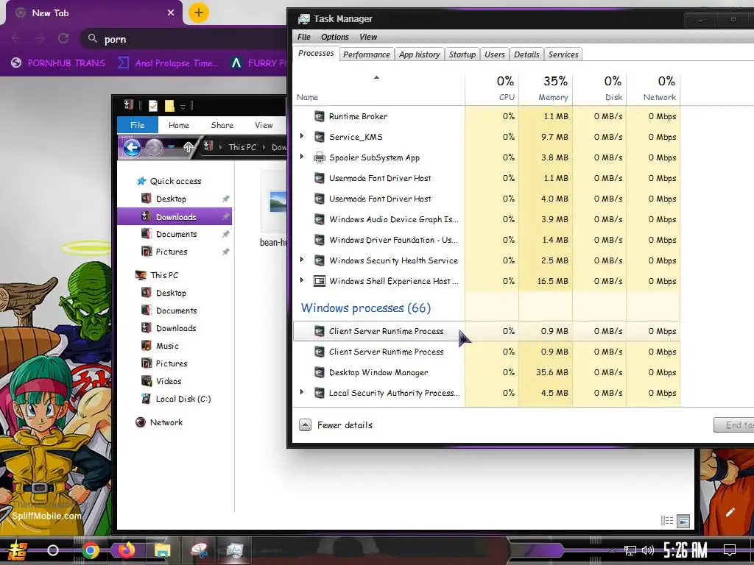Viewport: 754px width, 565px height.
Task: Switch to the Performance tab
Action: pyautogui.click(x=367, y=54)
